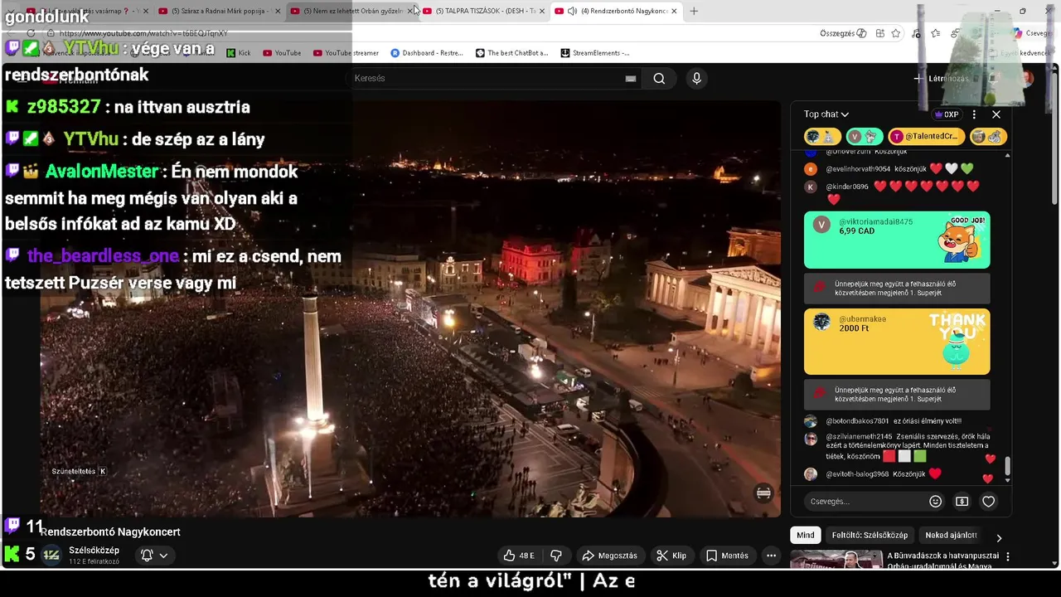Open StreamElements bookmark
Screen dimensions: 1061x597
pos(595,53)
